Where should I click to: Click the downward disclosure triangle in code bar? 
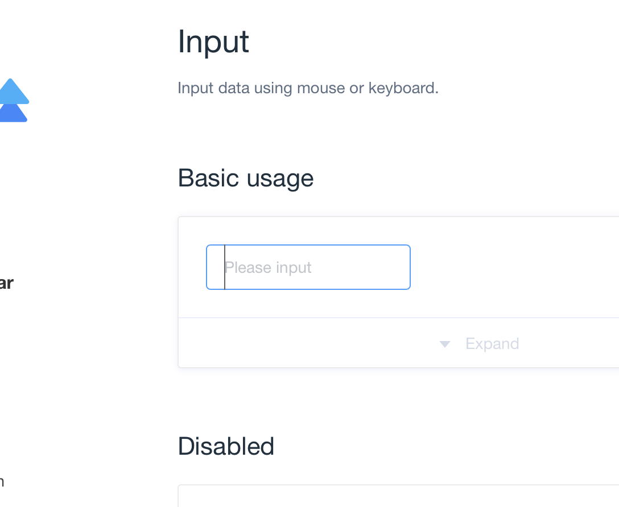444,343
